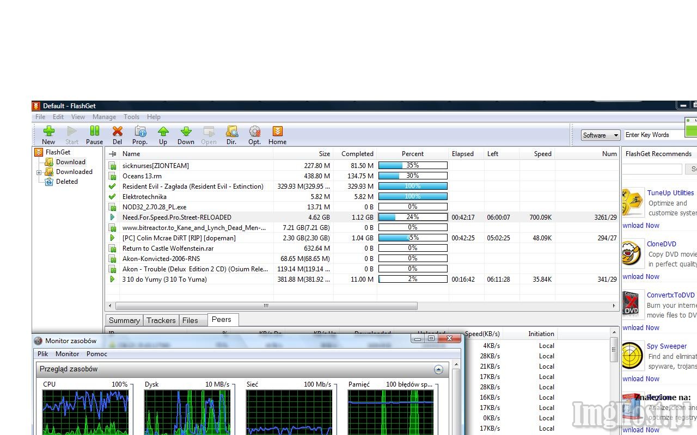Viewport: 697px width, 435px height.
Task: Click the Start toolbar icon
Action: pyautogui.click(x=72, y=135)
